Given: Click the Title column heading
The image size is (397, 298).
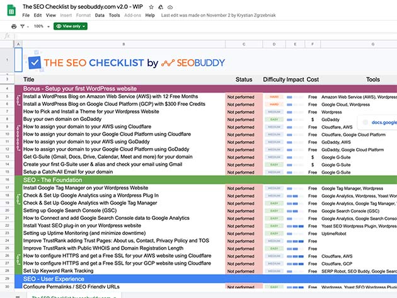Looking at the screenshot, I should (28, 79).
